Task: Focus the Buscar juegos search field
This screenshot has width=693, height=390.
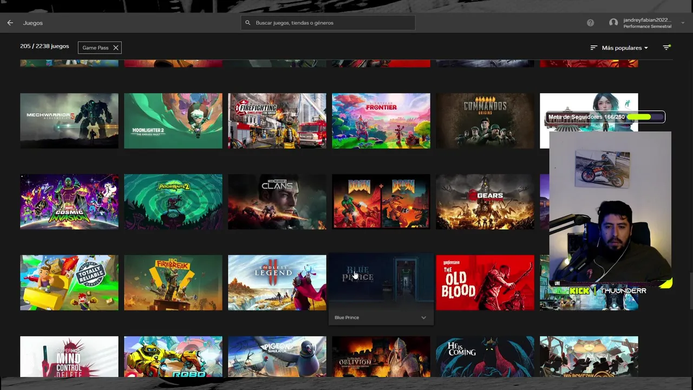Action: pyautogui.click(x=328, y=23)
